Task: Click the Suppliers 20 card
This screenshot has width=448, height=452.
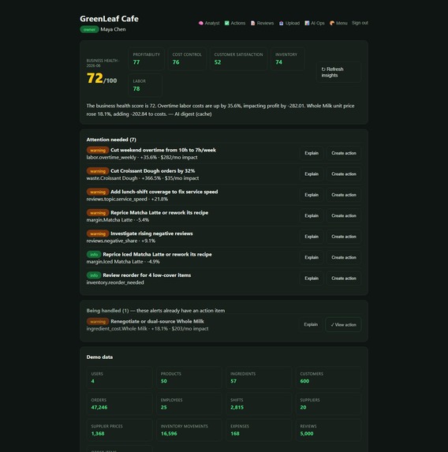Action: [328, 404]
